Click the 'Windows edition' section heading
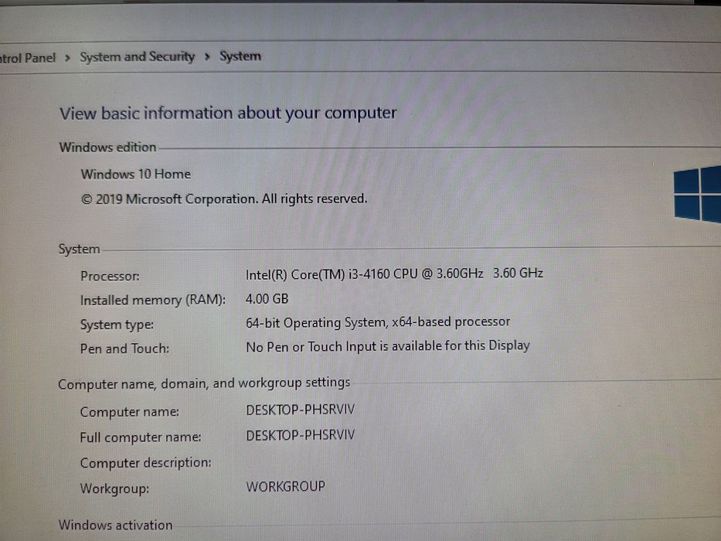The image size is (721, 541). coord(107,147)
